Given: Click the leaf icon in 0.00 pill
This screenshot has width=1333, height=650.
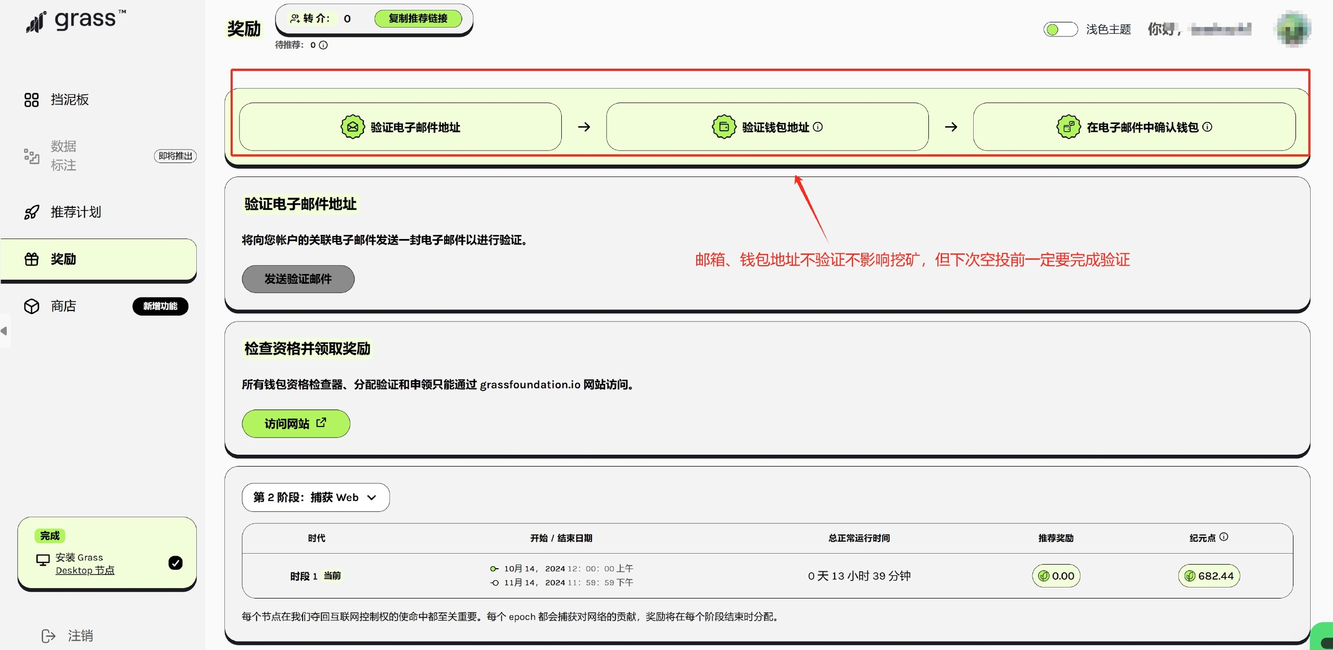Looking at the screenshot, I should [1043, 576].
